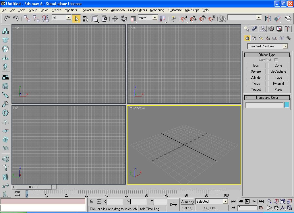Select the Systems create category icon

(x=289, y=38)
